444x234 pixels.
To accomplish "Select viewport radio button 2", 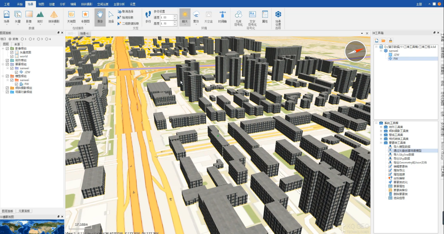I will [30, 39].
